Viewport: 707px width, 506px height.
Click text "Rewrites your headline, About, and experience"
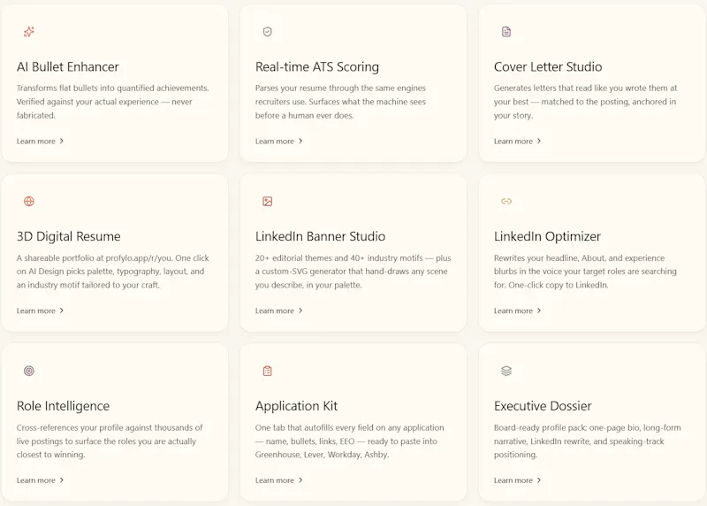579,258
